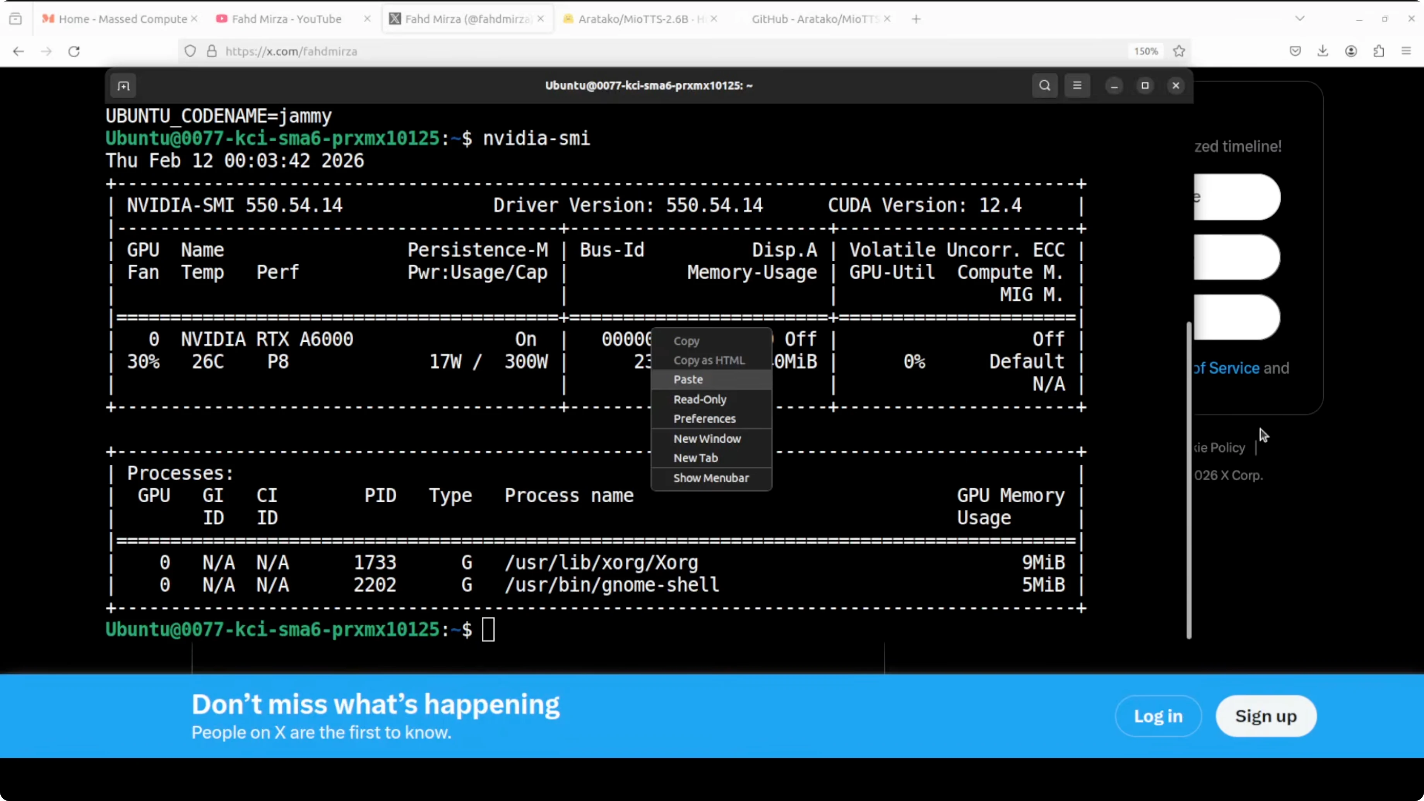Choose Preferences in the context menu
This screenshot has height=801, width=1424.
[x=704, y=418]
